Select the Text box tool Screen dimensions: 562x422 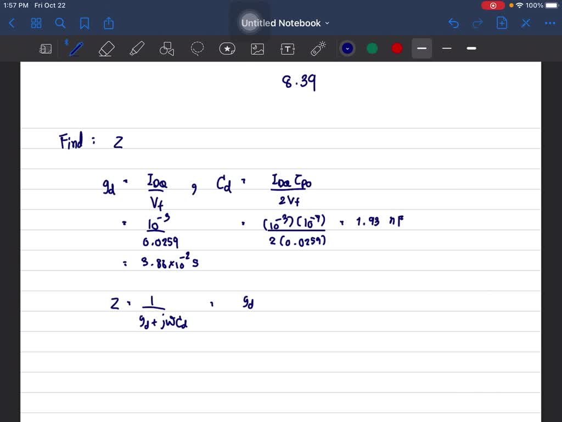(287, 49)
